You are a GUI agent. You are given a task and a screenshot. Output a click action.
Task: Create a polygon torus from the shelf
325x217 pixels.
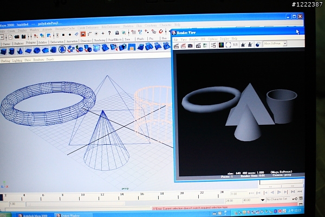(37, 50)
